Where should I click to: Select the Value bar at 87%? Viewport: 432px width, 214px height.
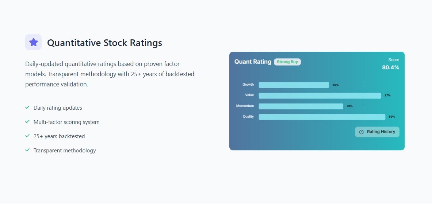[320, 96]
